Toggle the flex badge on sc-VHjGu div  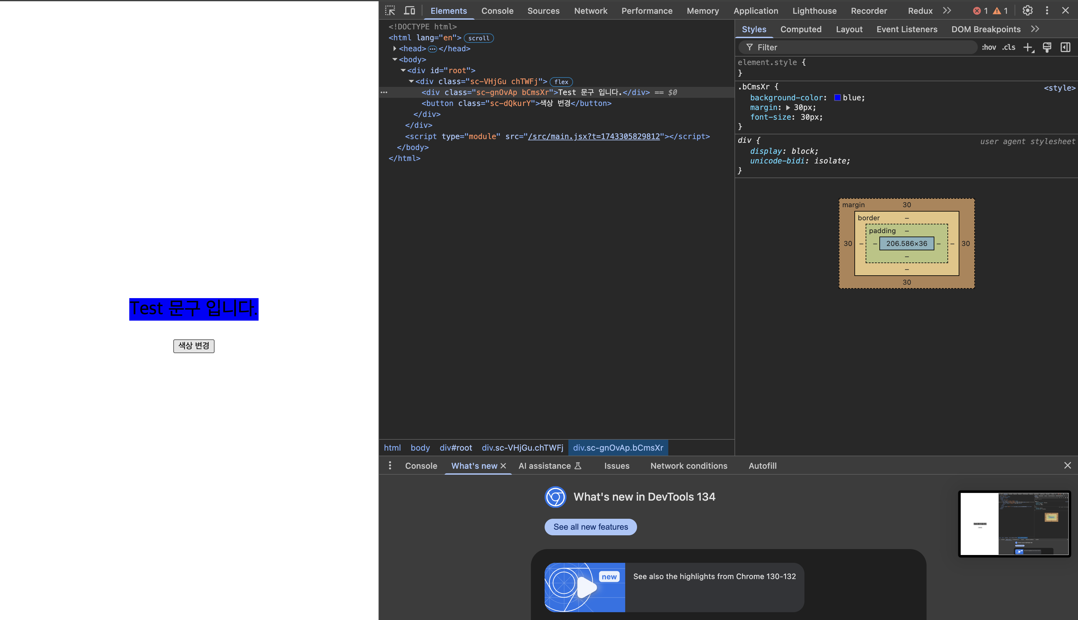click(x=561, y=82)
